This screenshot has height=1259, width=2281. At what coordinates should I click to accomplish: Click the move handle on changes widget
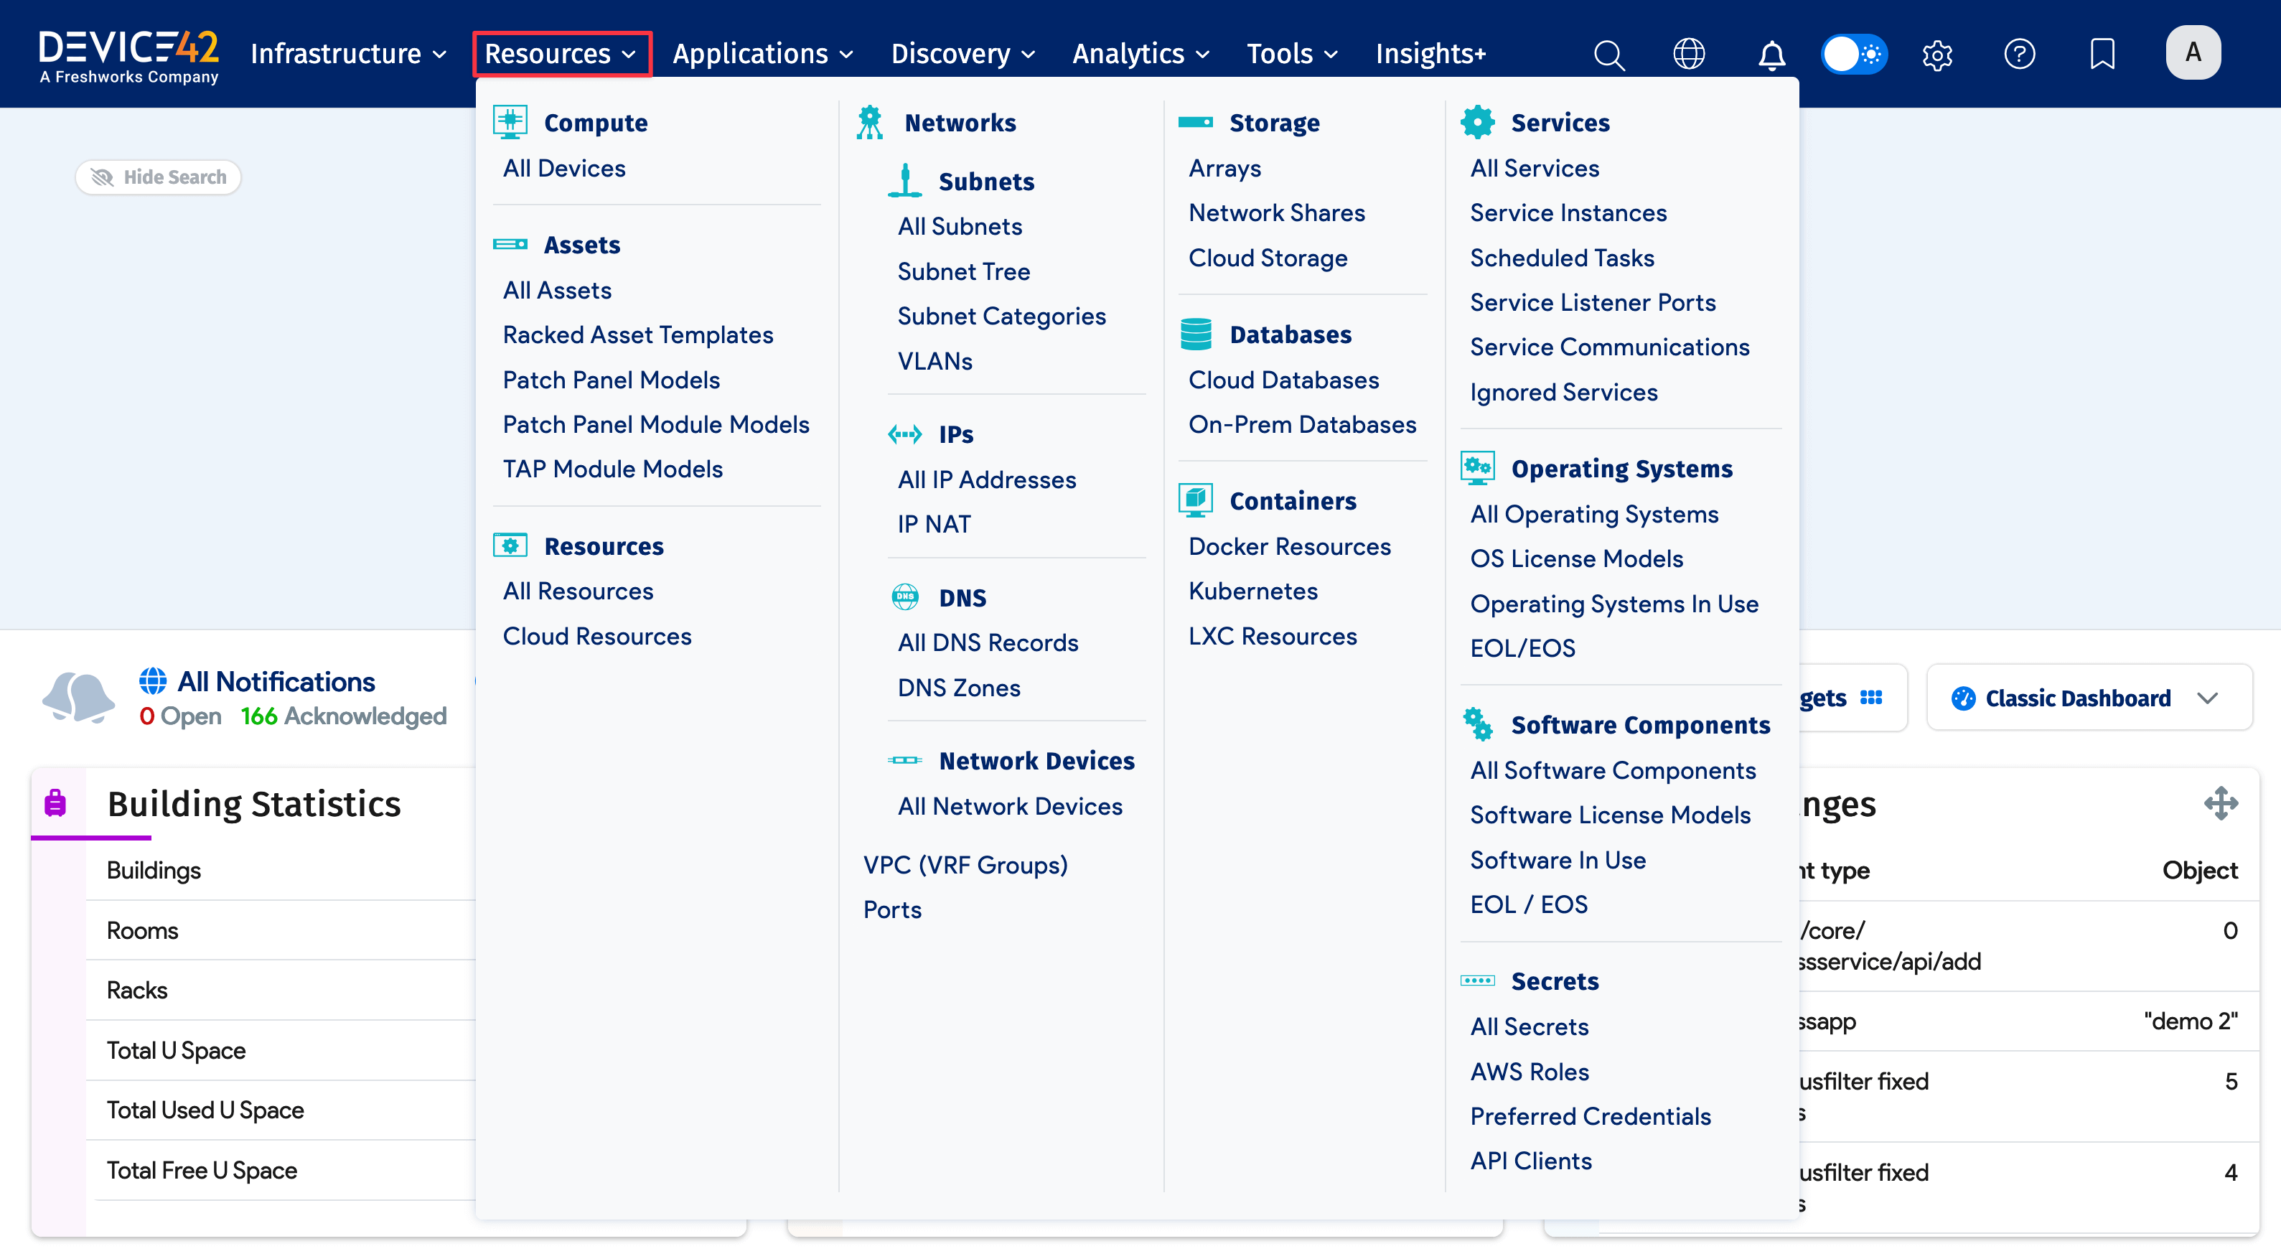[x=2221, y=803]
